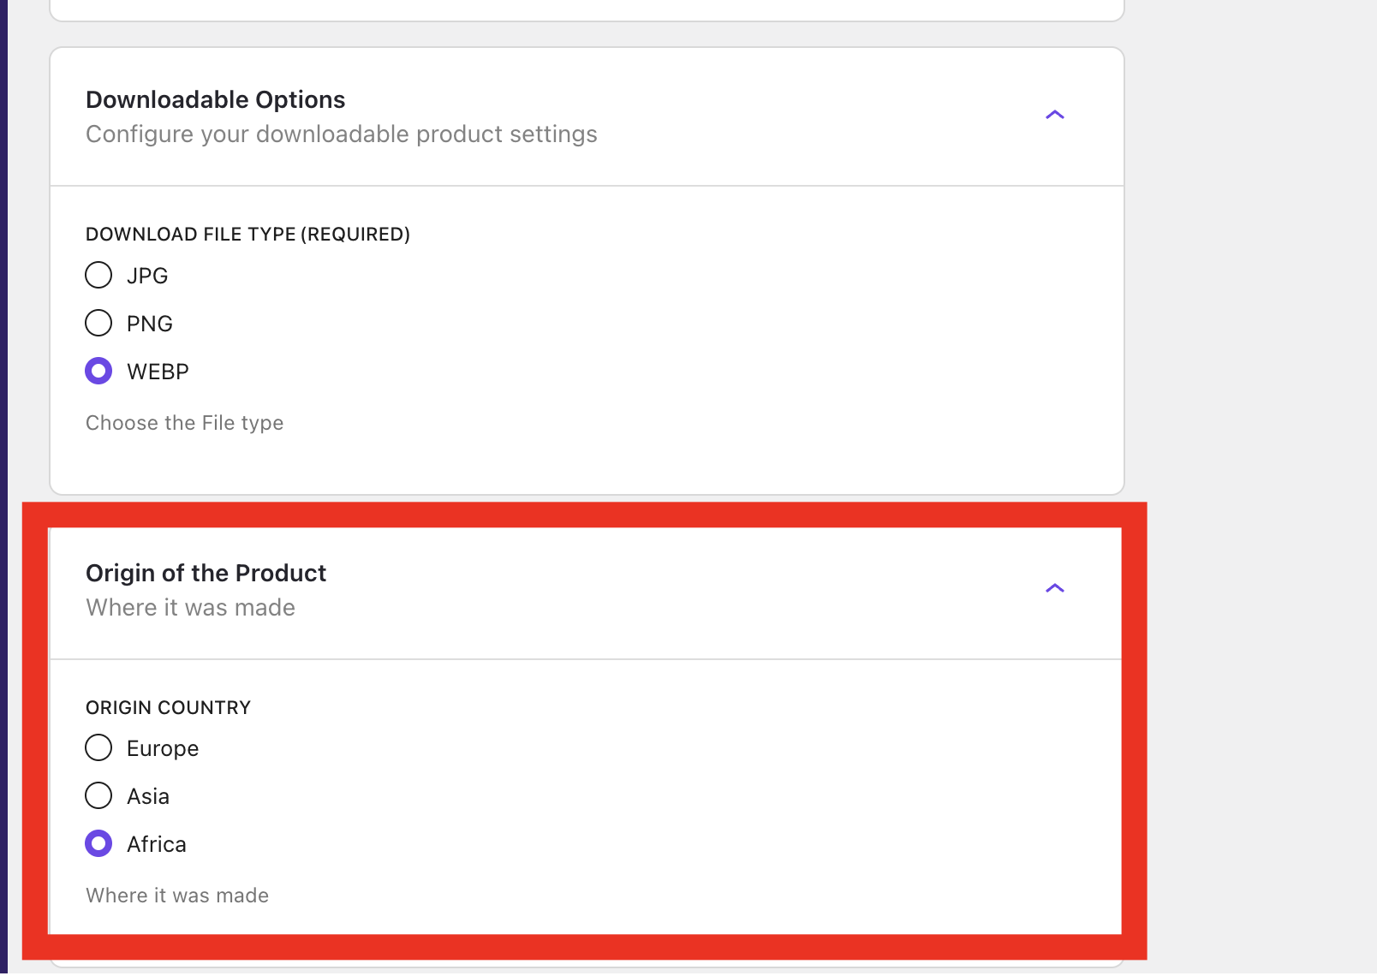
Task: Click the 'Configure your downloadable product settings' subtitle
Action: tap(341, 134)
